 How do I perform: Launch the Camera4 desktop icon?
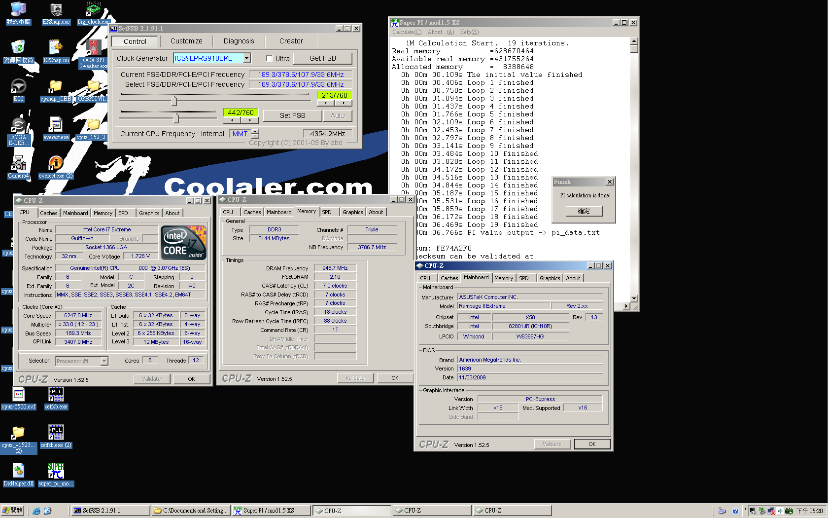18,167
